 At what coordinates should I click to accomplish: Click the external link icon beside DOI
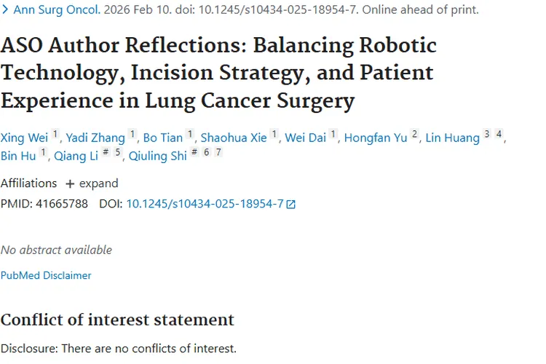point(291,205)
